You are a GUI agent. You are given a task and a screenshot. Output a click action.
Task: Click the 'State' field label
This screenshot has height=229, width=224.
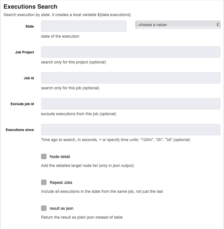[30, 26]
